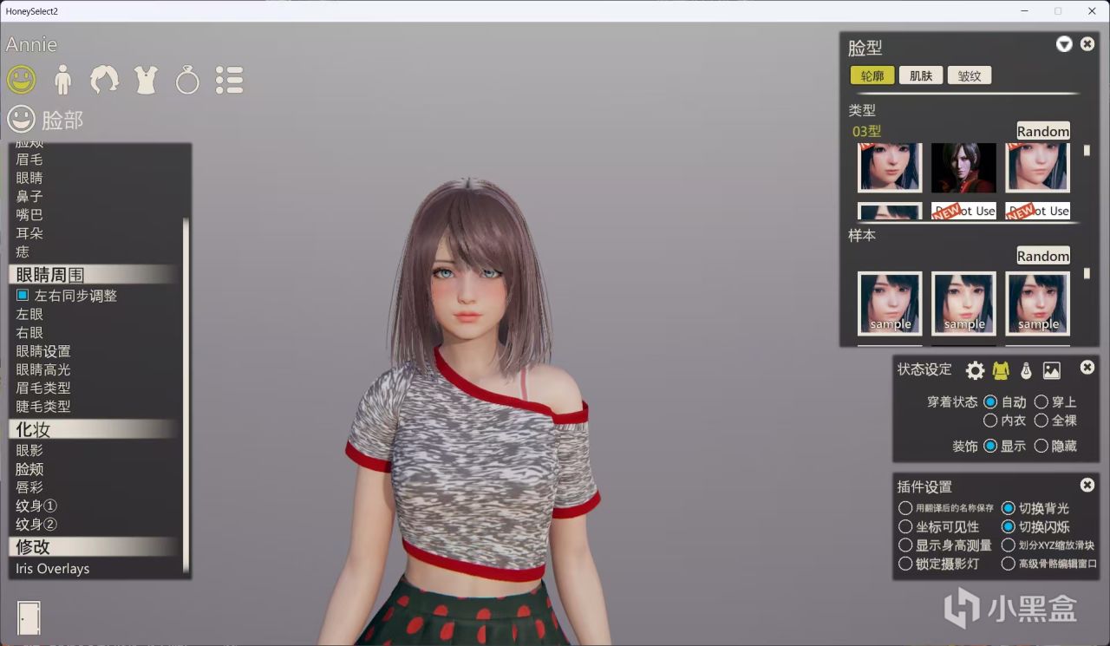Viewport: 1110px width, 646px height.
Task: Enable 用翻译后的名称保存 option
Action: click(x=905, y=508)
